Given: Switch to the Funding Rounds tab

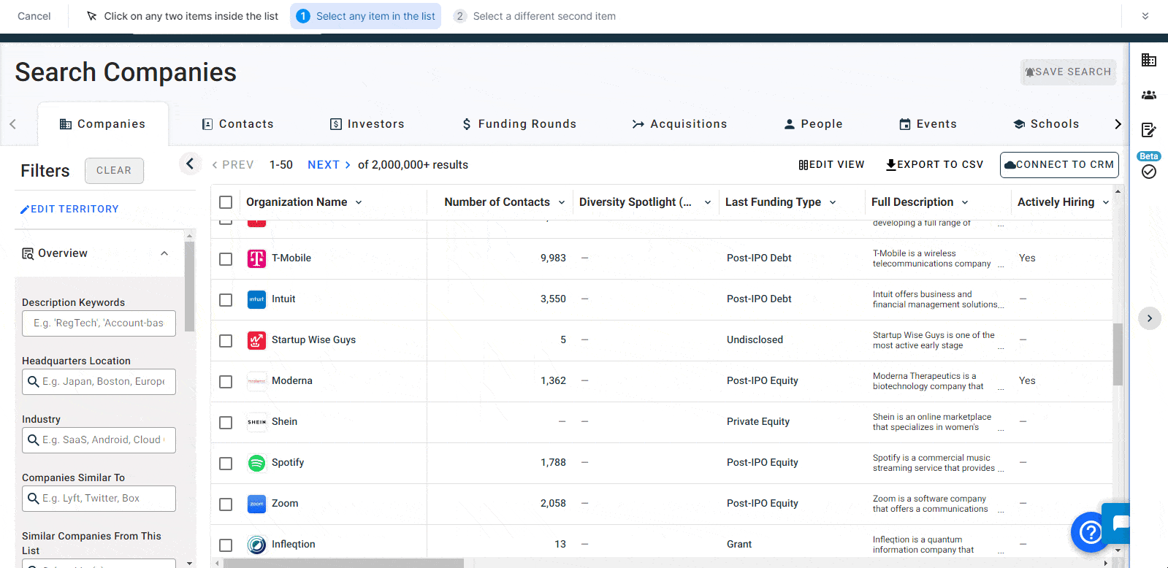Looking at the screenshot, I should click(519, 124).
